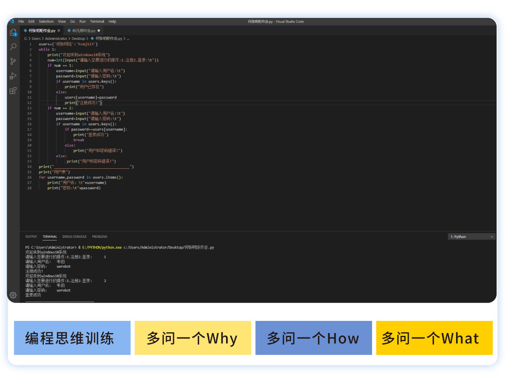The height and width of the screenshot is (382, 505).
Task: Click the 多问一个How banner button
Action: pyautogui.click(x=314, y=338)
